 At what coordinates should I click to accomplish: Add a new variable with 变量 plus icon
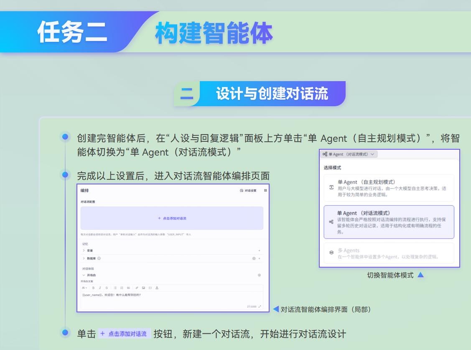pyautogui.click(x=259, y=250)
